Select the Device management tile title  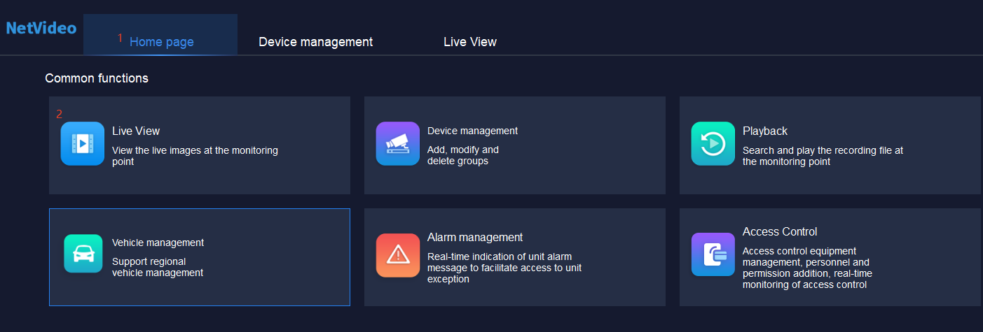click(x=473, y=131)
